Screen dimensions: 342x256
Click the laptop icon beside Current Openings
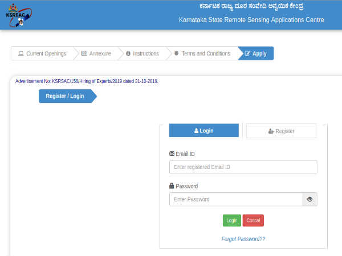(21, 54)
